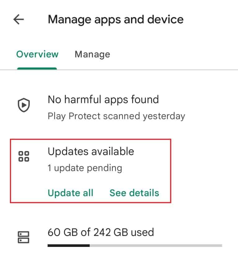
Task: Open storage details by tapping 60 GB row
Action: coord(101,232)
